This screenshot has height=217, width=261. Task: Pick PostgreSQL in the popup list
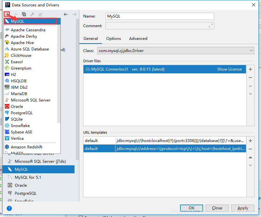(30, 113)
